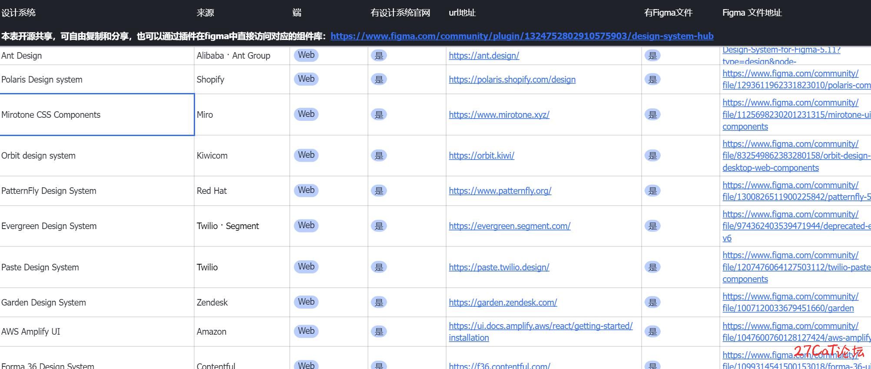Select the 有Figma文件 column header
Image resolution: width=871 pixels, height=369 pixels.
pos(668,13)
